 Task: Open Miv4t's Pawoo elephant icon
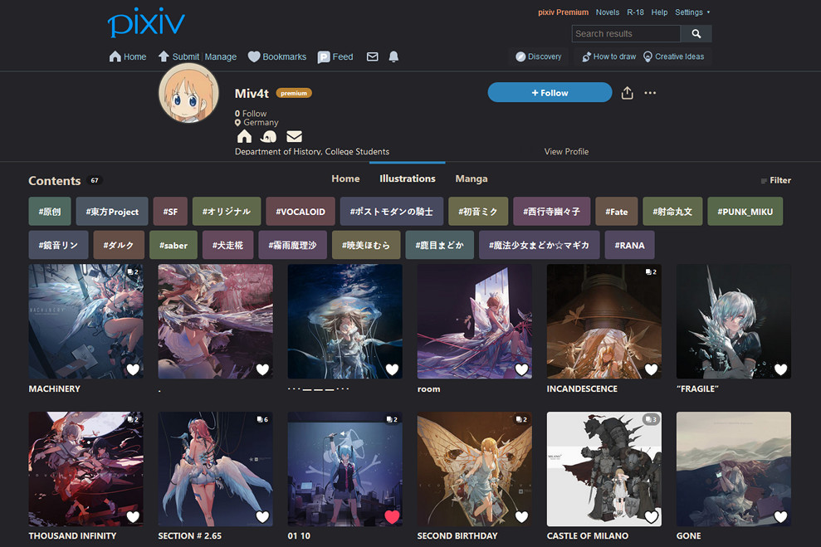pyautogui.click(x=268, y=135)
